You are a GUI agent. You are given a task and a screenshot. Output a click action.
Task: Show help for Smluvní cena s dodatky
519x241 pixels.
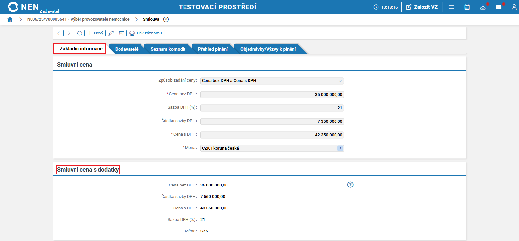(350, 185)
